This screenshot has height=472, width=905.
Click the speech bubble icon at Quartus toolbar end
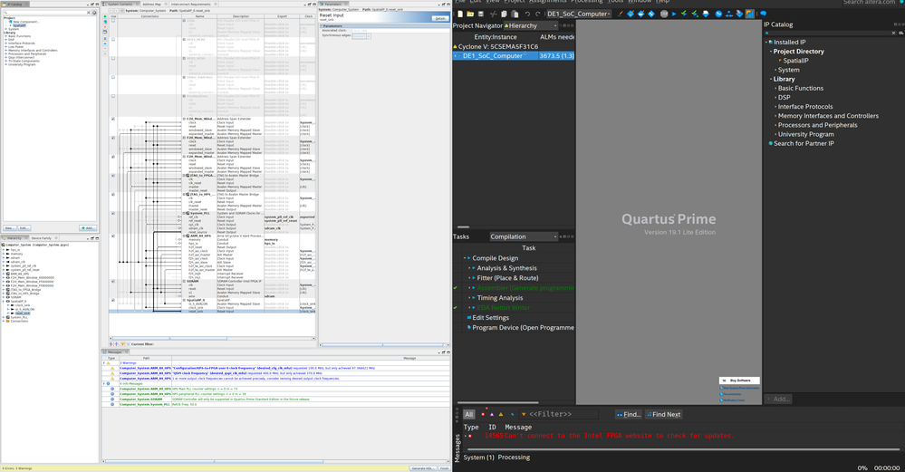763,14
